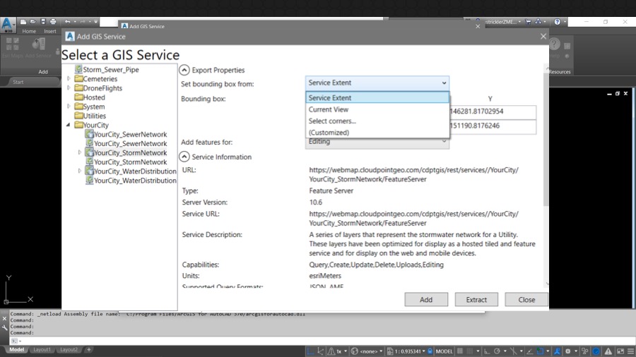Click the shopping cart icon in title bar
The height and width of the screenshot is (357, 636).
tap(528, 22)
